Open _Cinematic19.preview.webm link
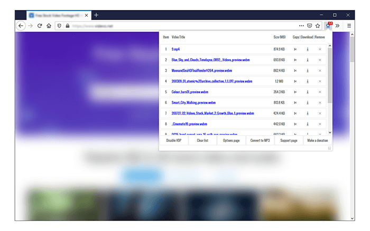 (x=189, y=124)
